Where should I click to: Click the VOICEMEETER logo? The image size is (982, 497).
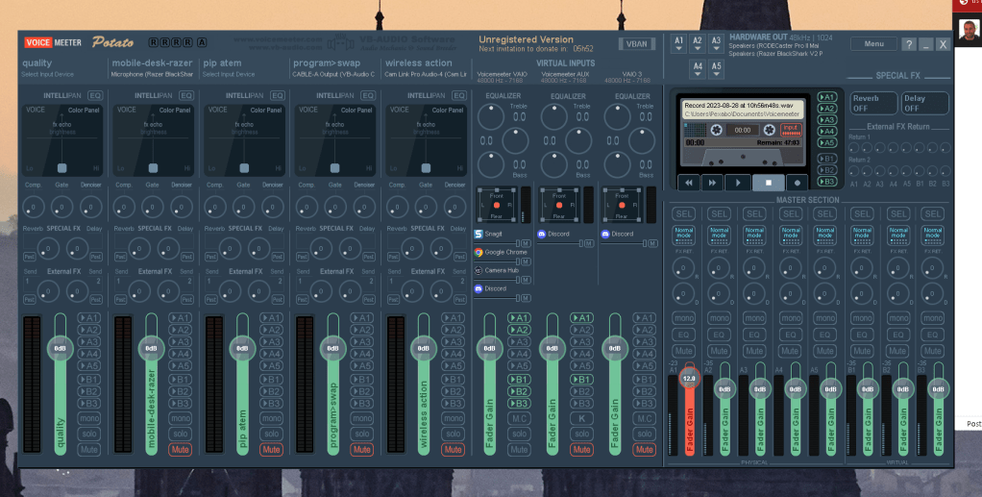point(53,42)
